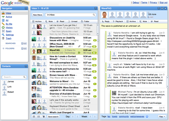Click the search magnifier in inbox search box
Viewport: 169px width, 121px height.
pyautogui.click(x=94, y=15)
